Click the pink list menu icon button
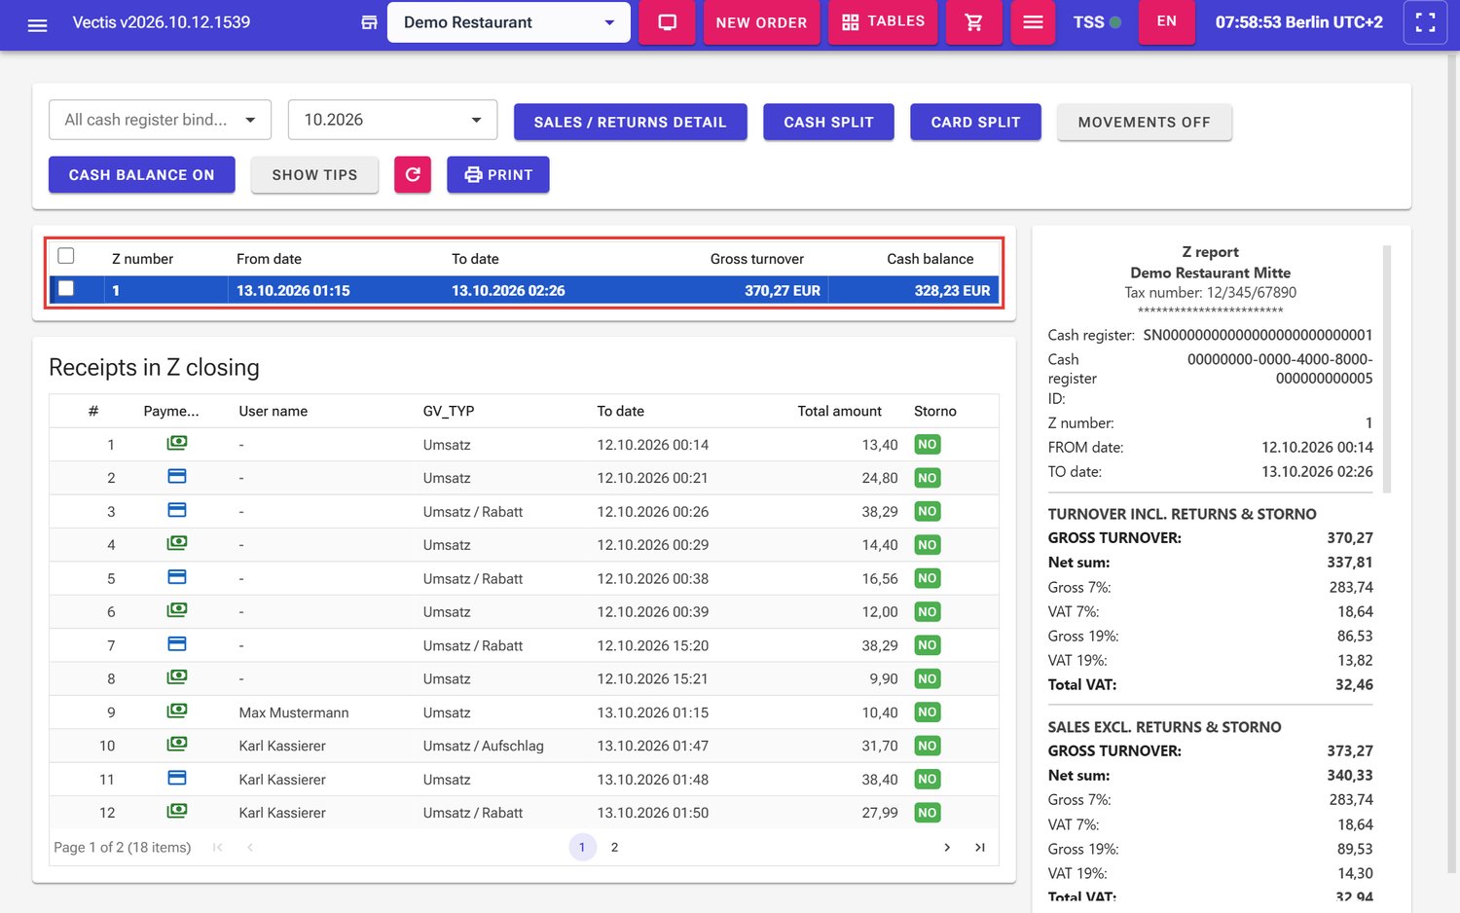 tap(1033, 22)
